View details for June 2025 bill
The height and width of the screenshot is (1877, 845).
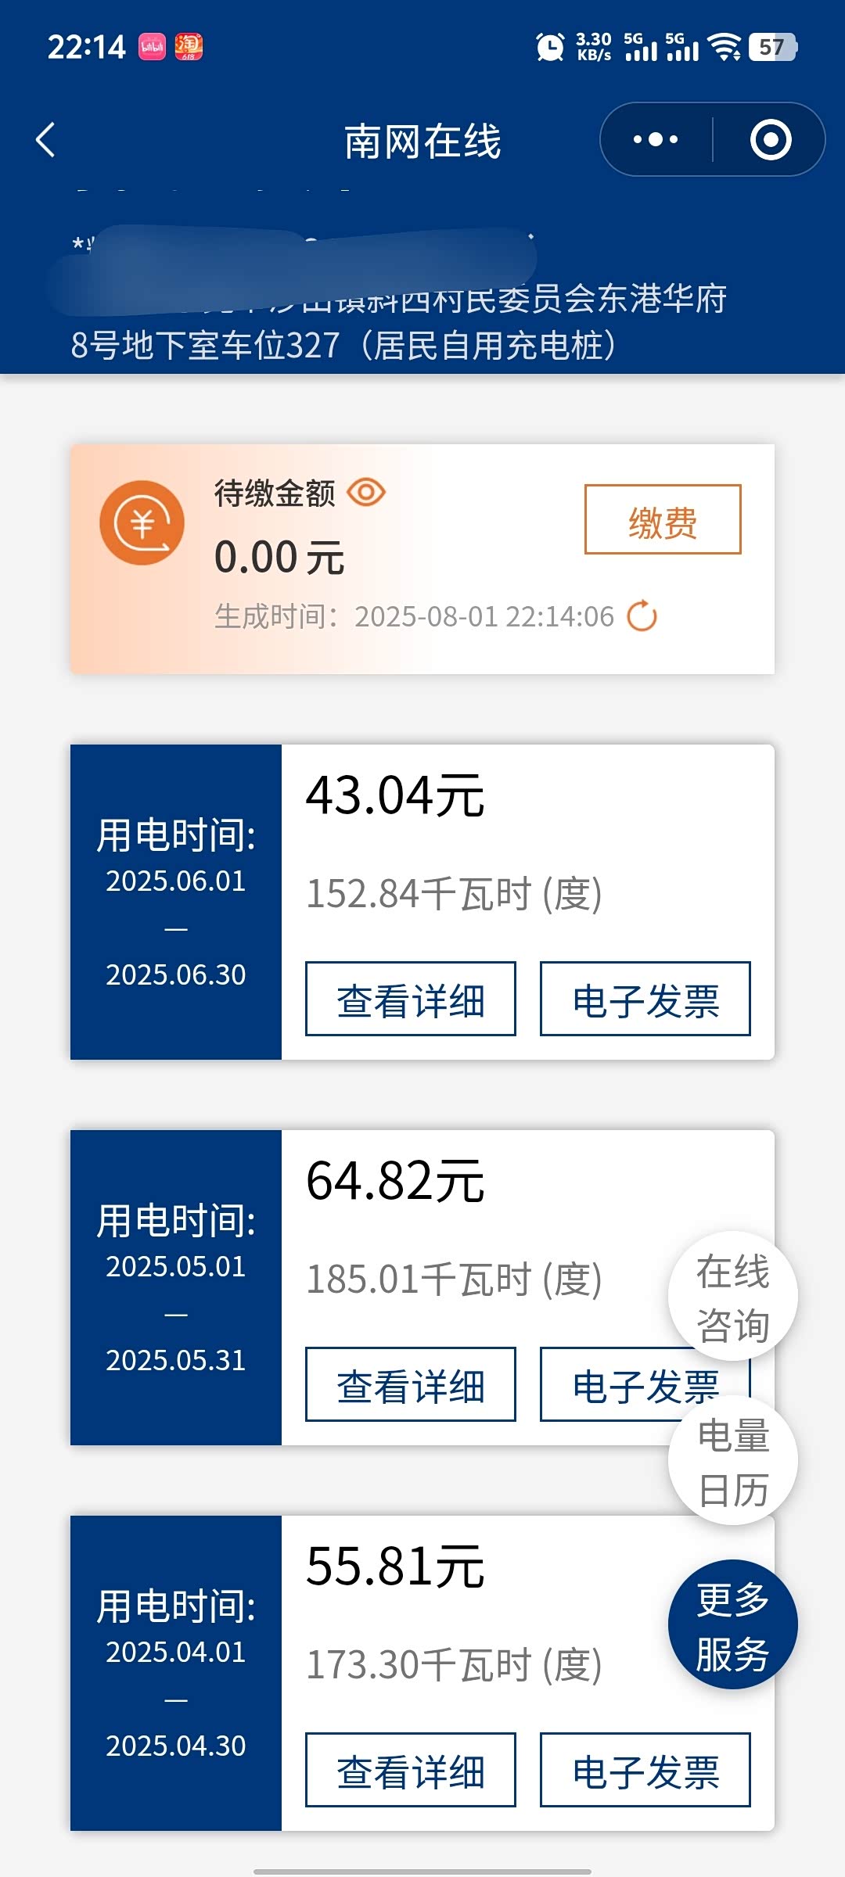pos(410,999)
